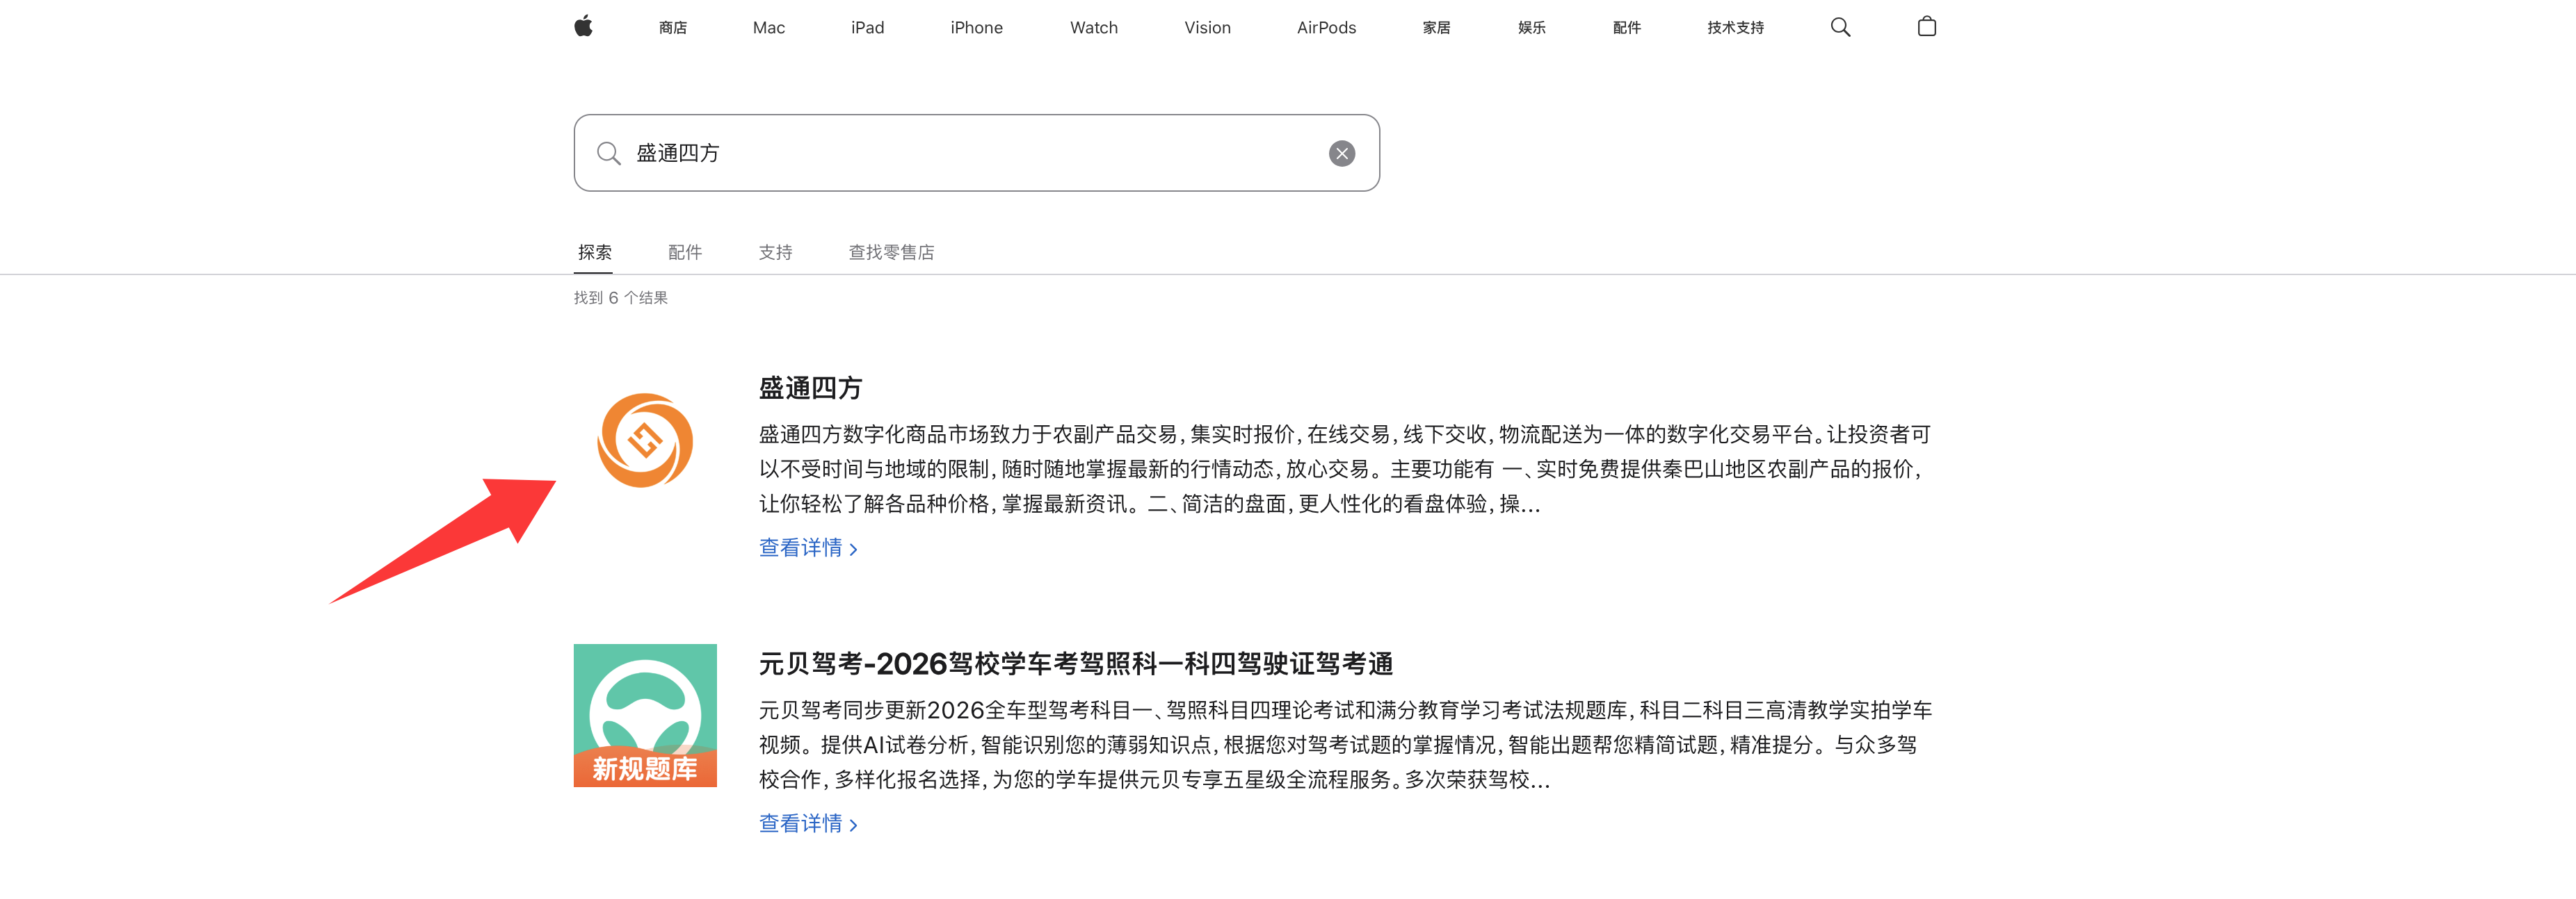Open the search icon in the navigation bar
Image resolution: width=2576 pixels, height=899 pixels.
coord(1840,27)
